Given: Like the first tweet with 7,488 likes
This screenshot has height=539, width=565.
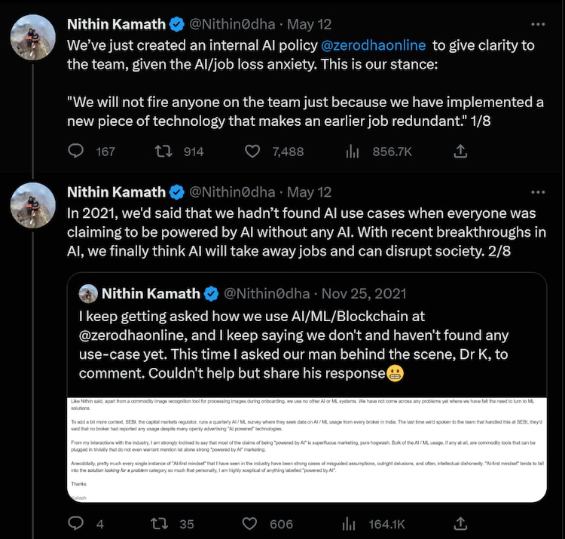Looking at the screenshot, I should 253,152.
